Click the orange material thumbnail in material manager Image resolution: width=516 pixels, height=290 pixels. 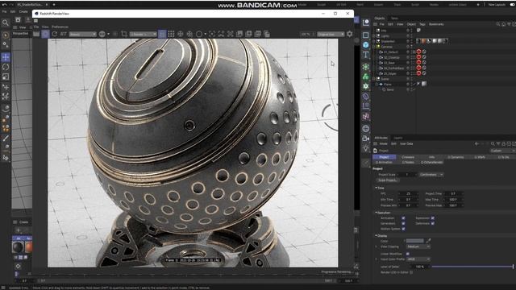coord(29,247)
